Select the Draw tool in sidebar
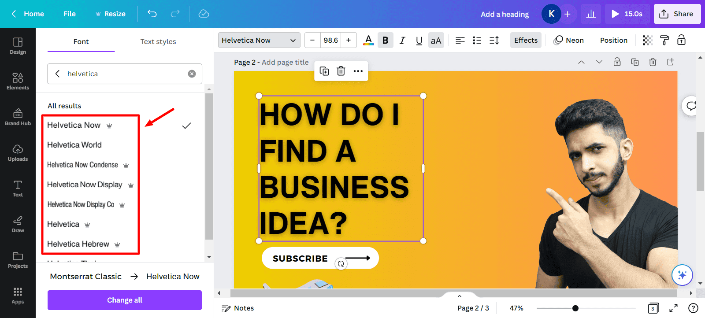Viewport: 705px width, 318px height. tap(18, 224)
